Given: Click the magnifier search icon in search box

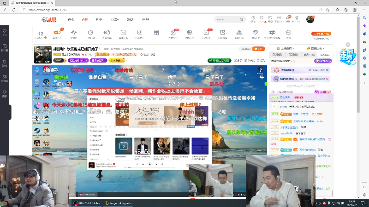Looking at the screenshot, I should click(x=241, y=19).
